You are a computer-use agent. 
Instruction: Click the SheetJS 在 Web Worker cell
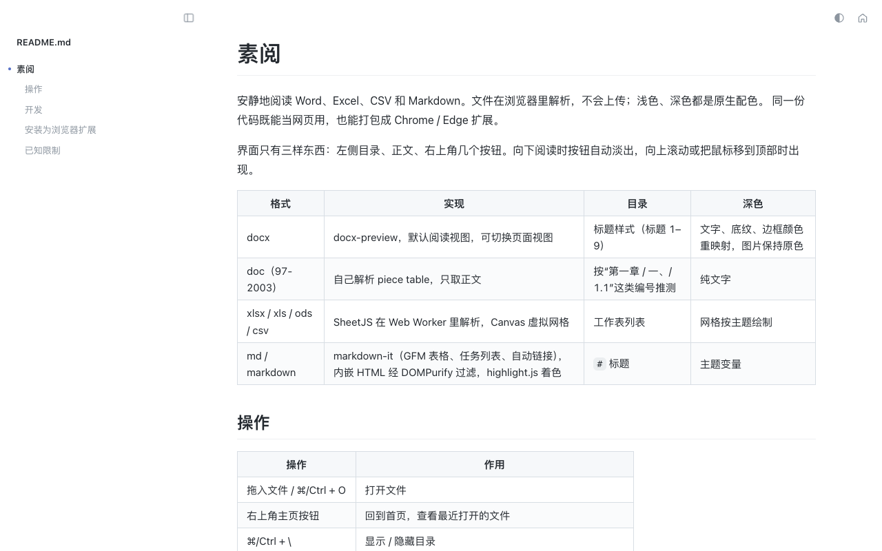454,322
